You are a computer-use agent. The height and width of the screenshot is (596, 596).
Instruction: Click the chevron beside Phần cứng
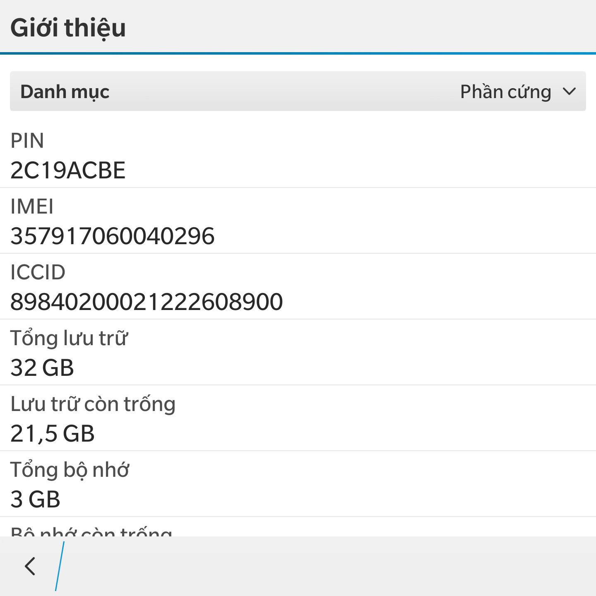570,91
